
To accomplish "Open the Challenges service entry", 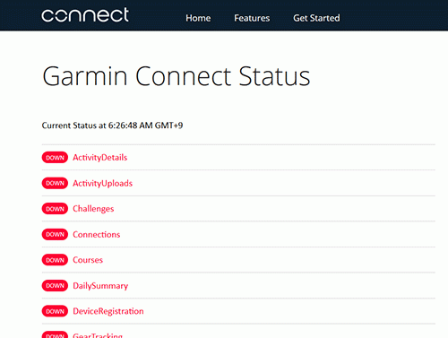I will [x=93, y=209].
